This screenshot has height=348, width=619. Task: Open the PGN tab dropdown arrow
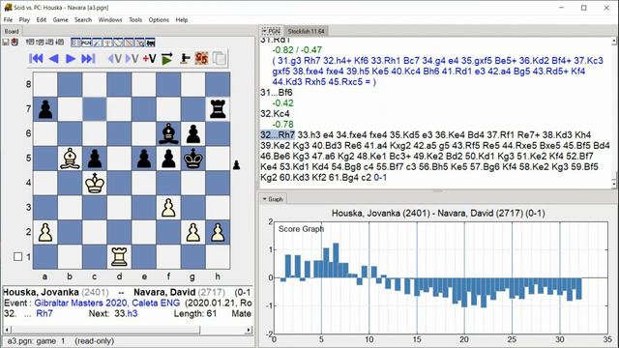coord(264,31)
